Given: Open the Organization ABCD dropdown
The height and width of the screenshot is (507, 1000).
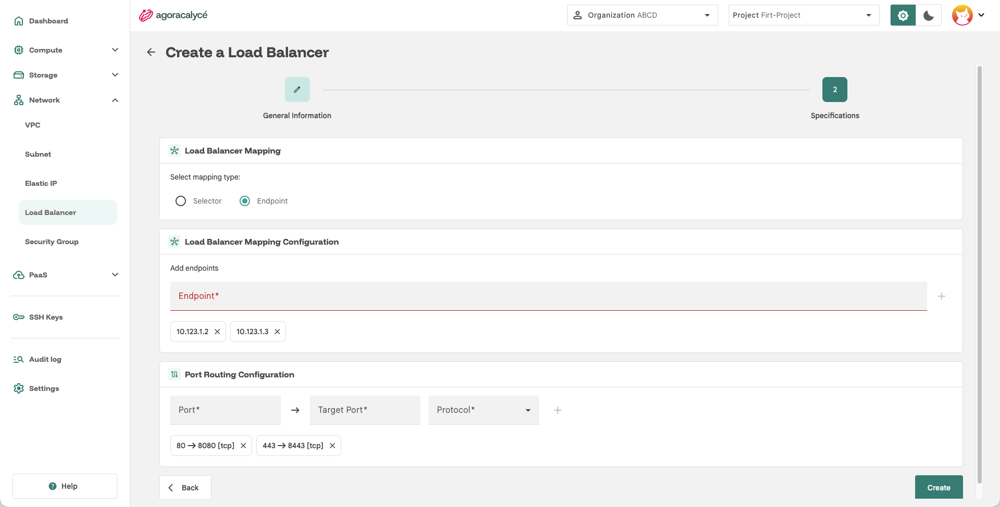Looking at the screenshot, I should (643, 15).
